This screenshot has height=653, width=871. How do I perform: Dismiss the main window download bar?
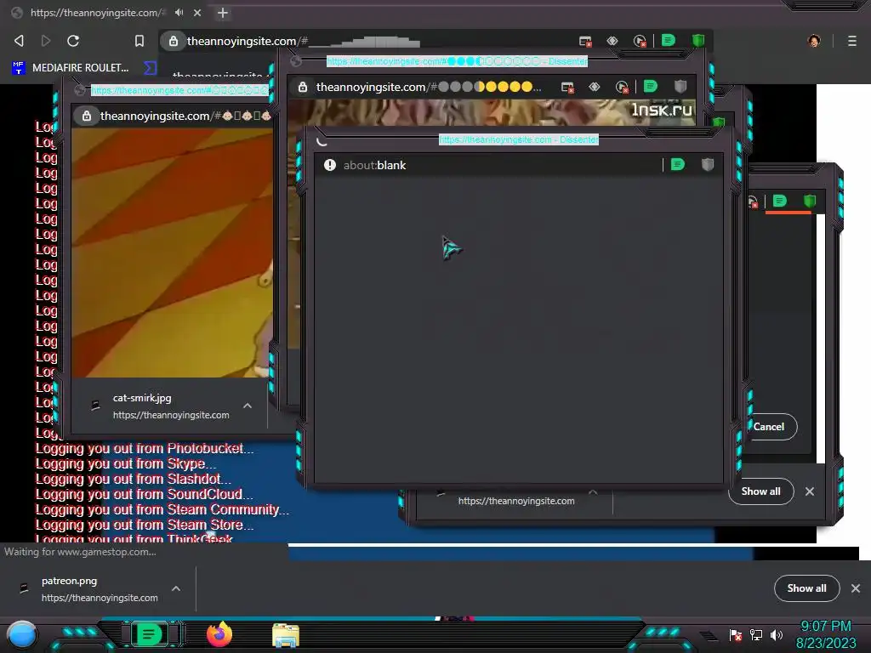pyautogui.click(x=856, y=588)
